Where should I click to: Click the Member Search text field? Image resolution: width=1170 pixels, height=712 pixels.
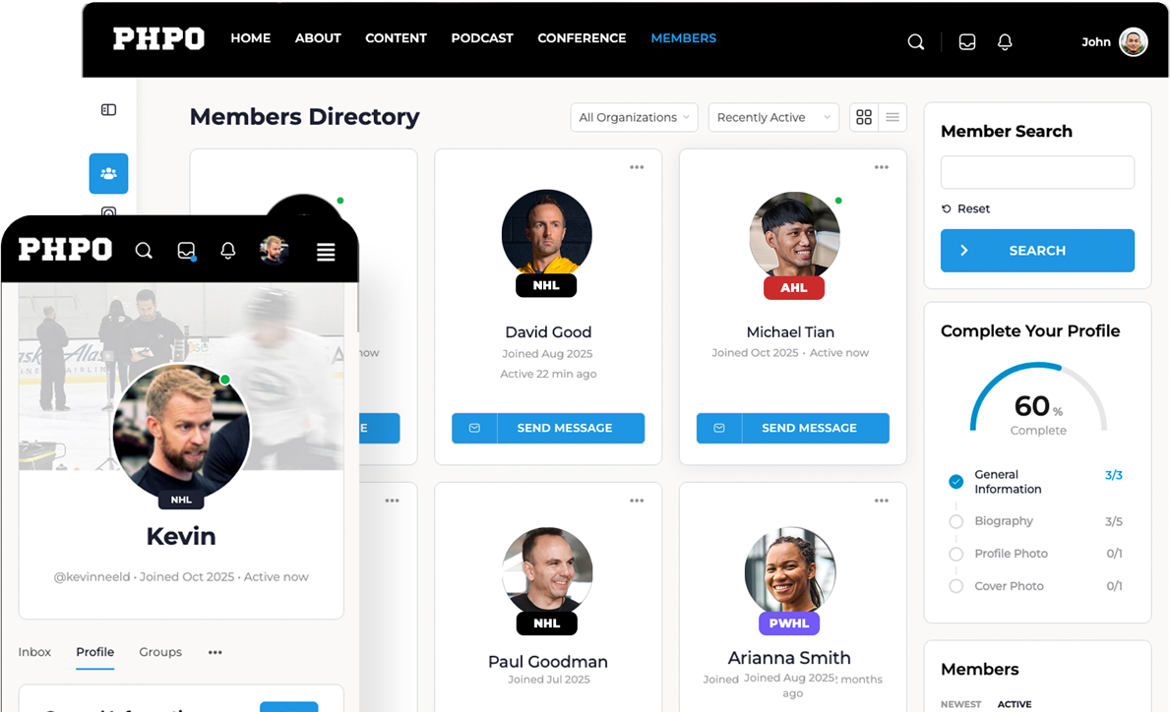(1037, 172)
